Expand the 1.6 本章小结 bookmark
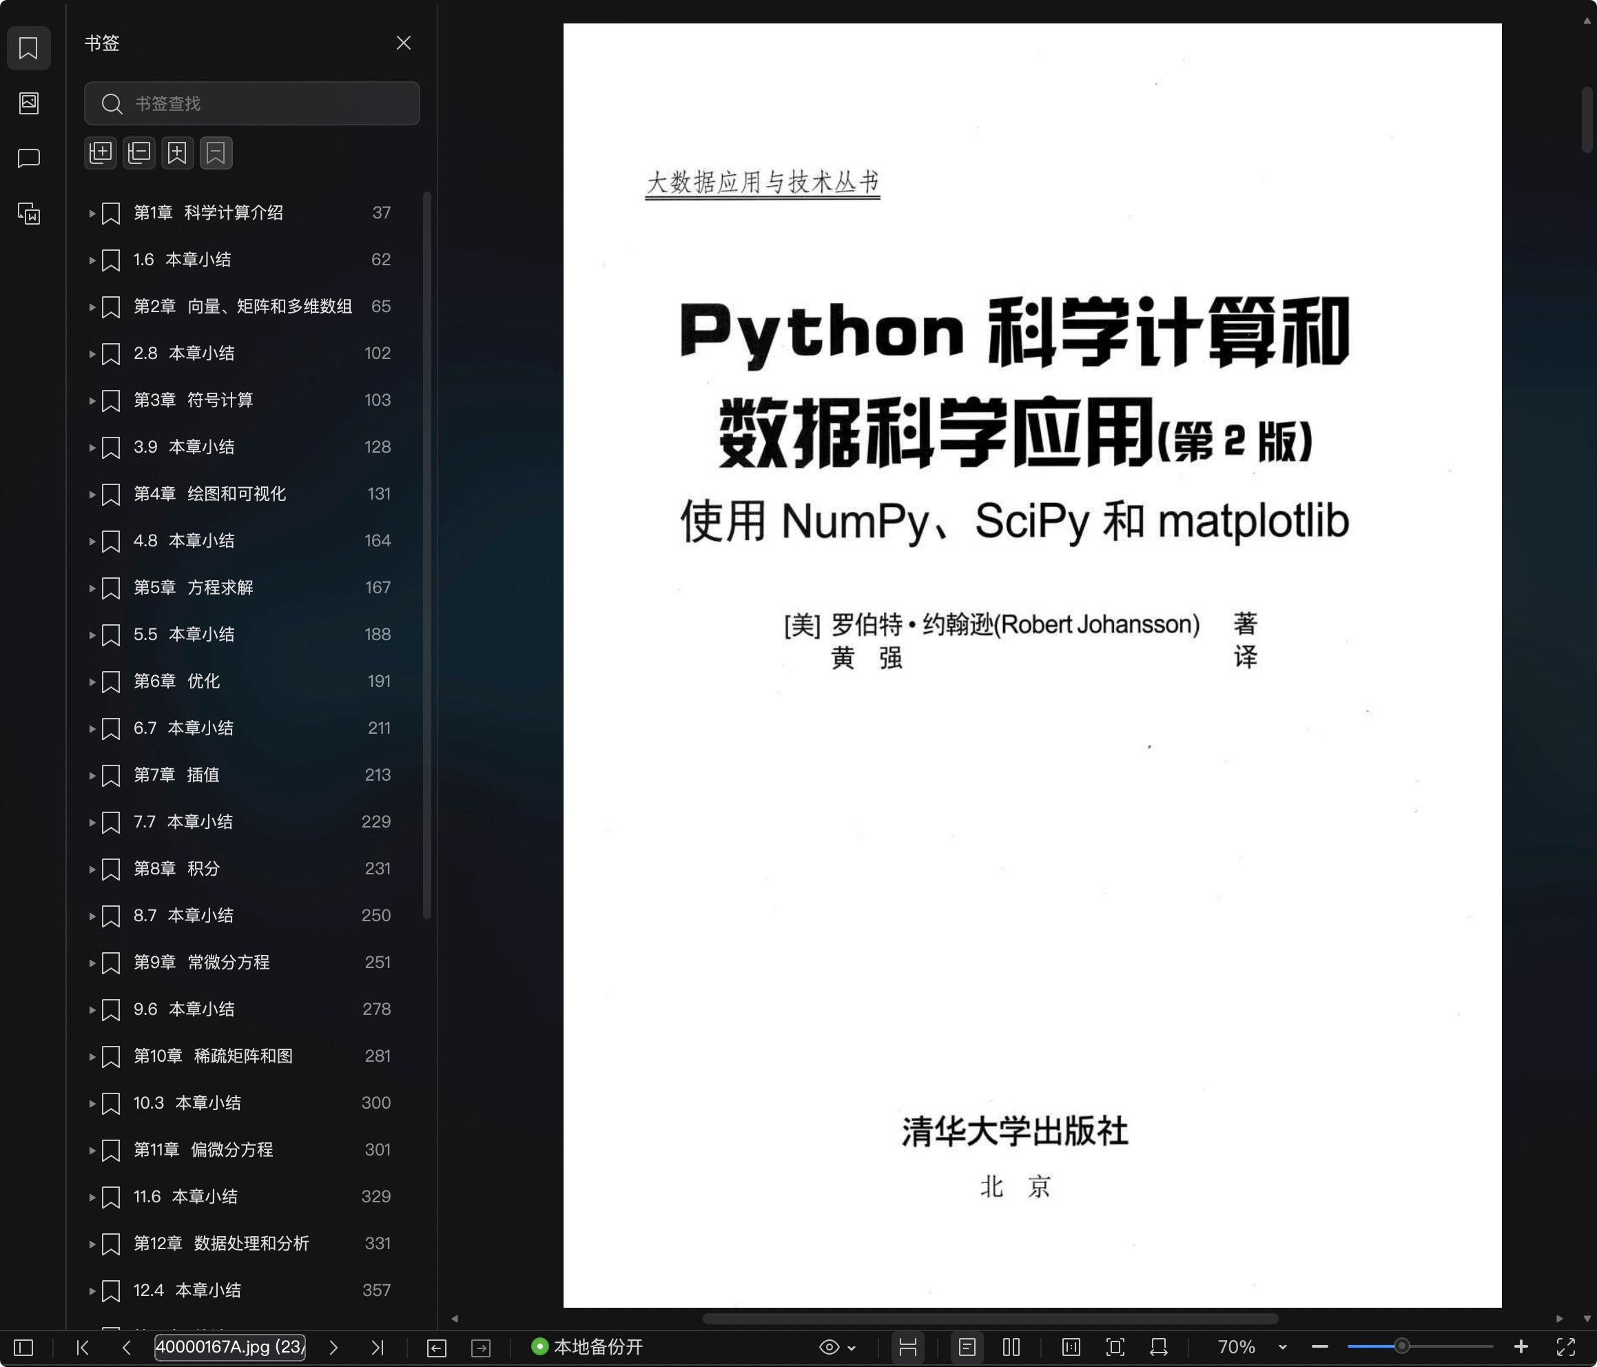 click(x=92, y=260)
